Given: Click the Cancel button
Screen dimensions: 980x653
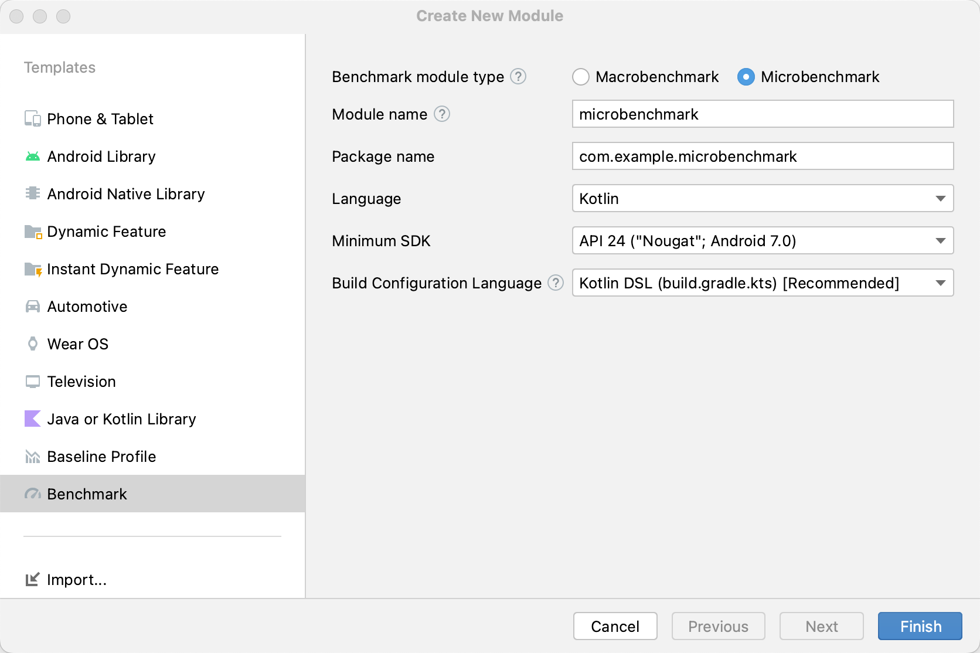Looking at the screenshot, I should click(615, 626).
